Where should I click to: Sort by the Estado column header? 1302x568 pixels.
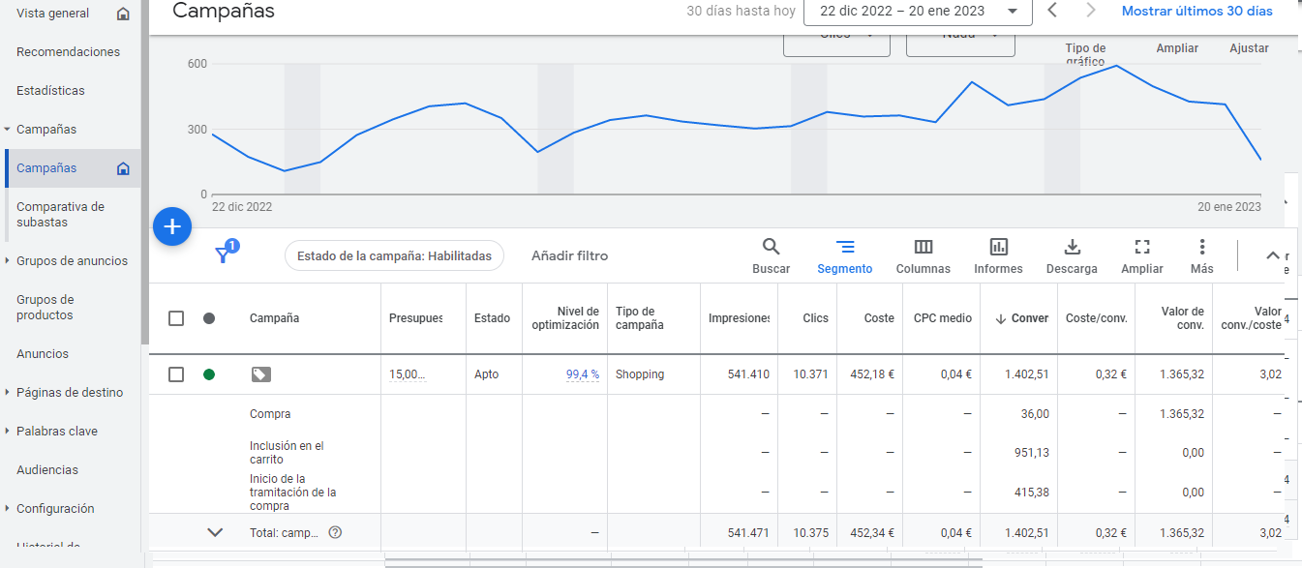[x=492, y=318]
